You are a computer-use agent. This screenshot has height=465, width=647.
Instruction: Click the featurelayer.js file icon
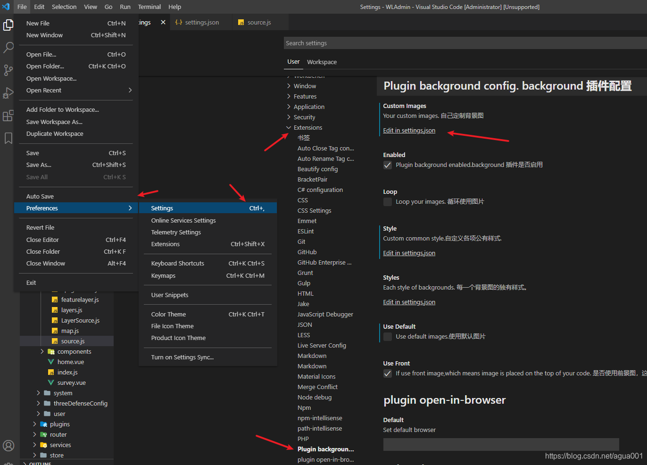tap(55, 300)
